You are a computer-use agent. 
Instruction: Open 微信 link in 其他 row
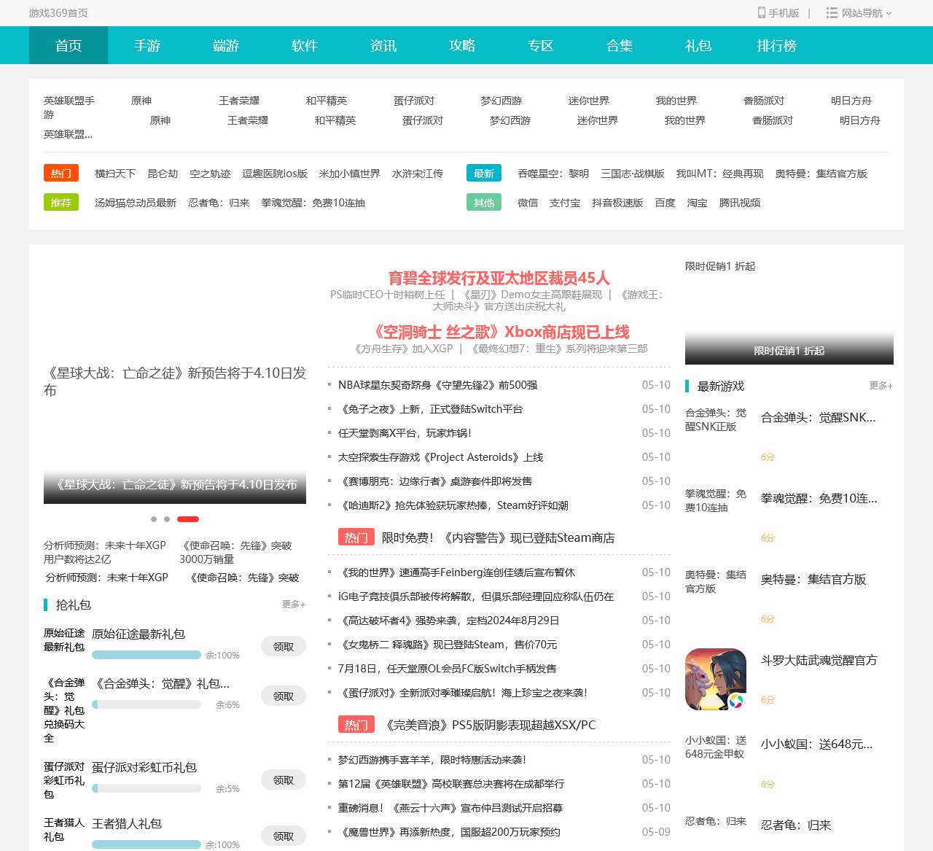(x=528, y=203)
